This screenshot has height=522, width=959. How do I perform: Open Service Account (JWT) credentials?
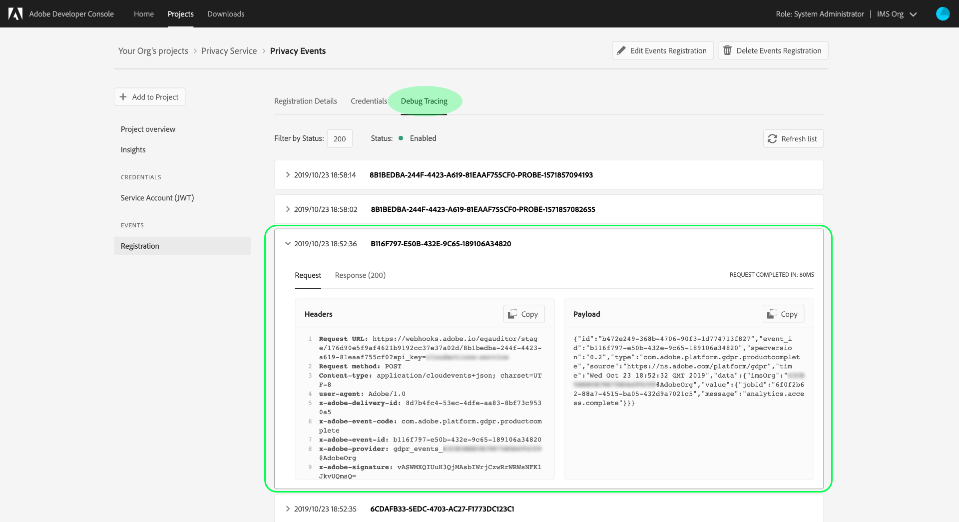(x=157, y=198)
